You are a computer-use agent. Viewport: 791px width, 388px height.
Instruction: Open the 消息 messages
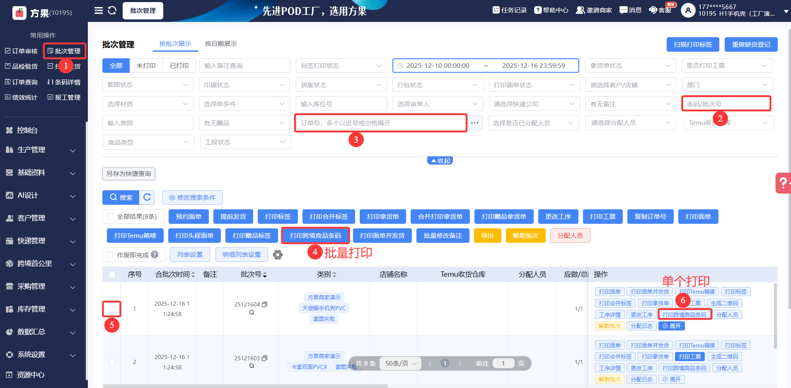[630, 10]
